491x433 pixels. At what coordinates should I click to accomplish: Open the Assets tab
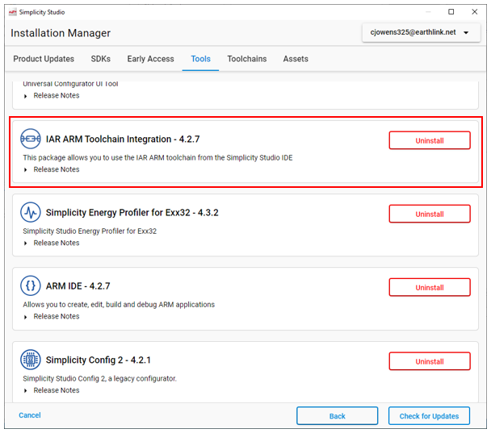click(x=296, y=59)
